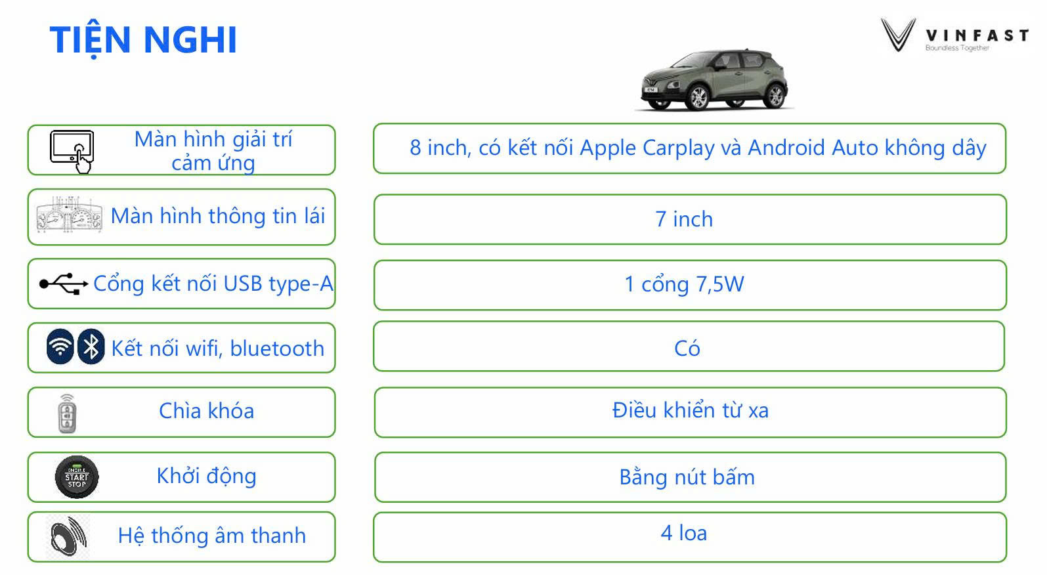Click the remote key fob icon

[67, 414]
